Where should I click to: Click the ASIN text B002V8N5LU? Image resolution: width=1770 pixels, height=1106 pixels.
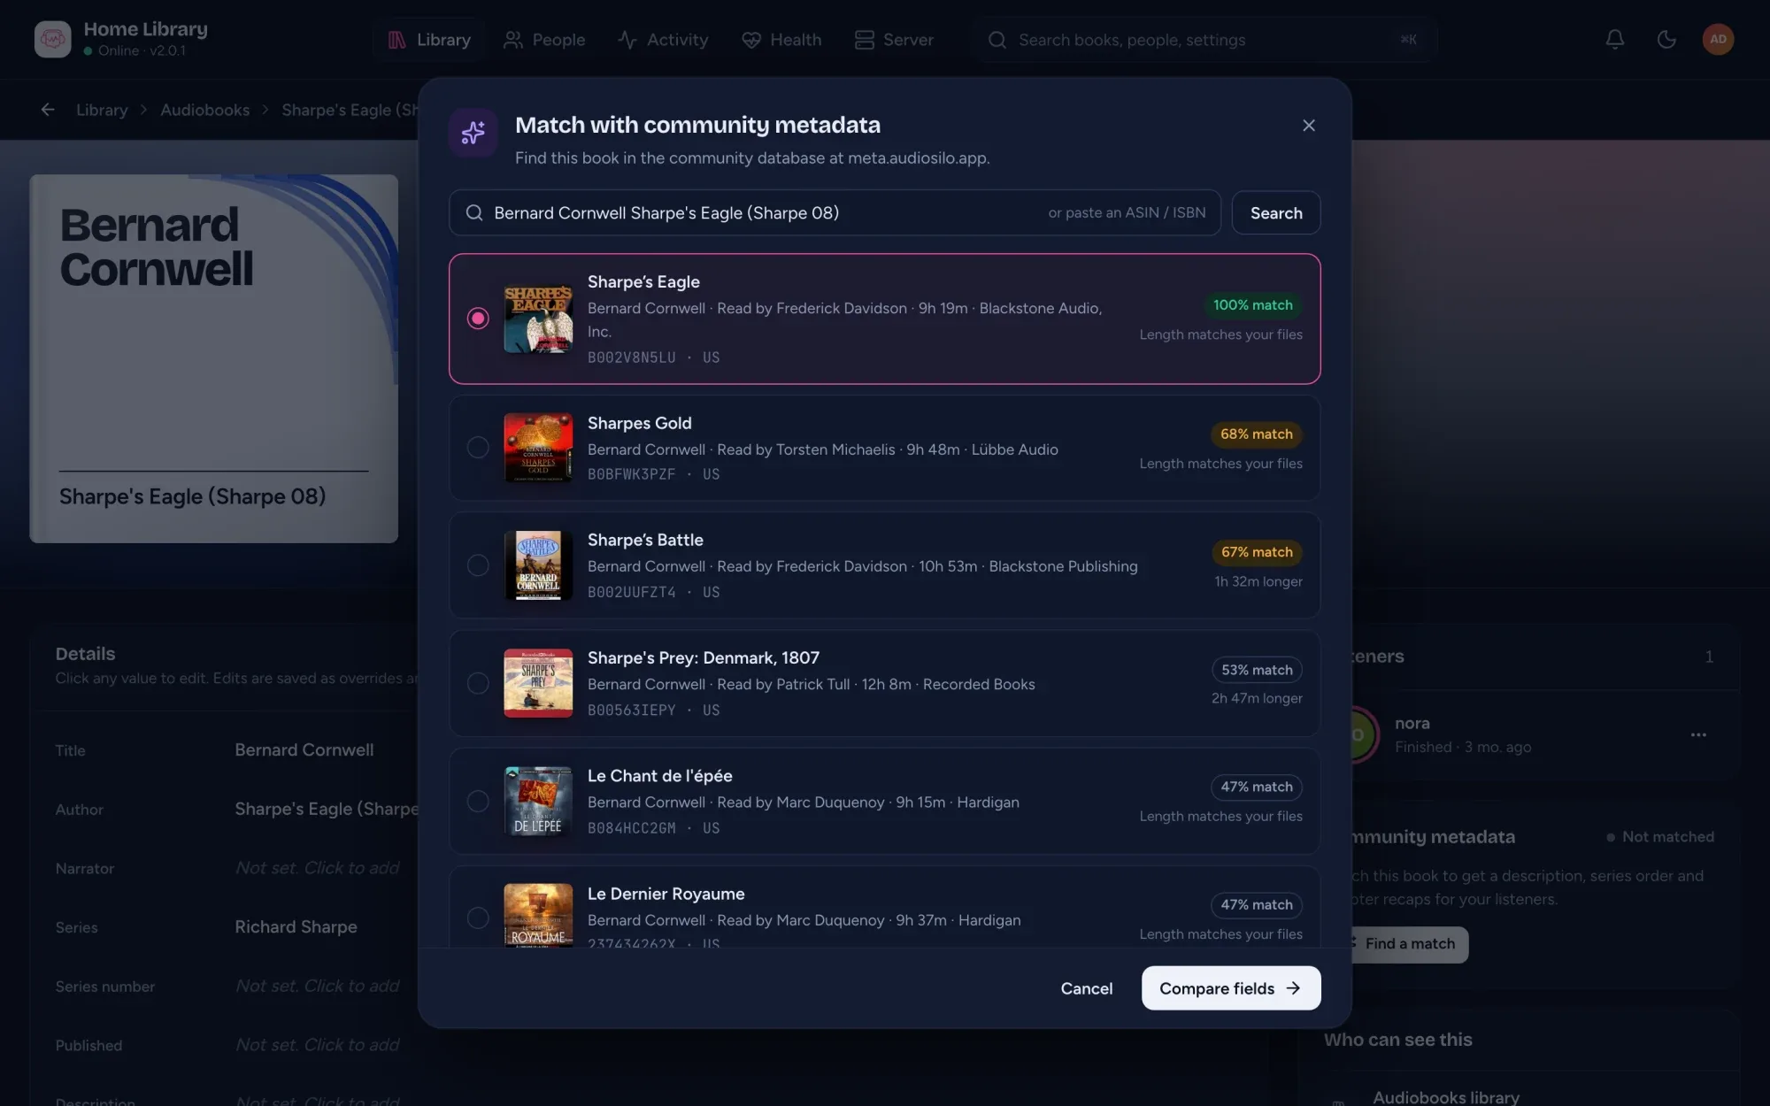pos(631,357)
